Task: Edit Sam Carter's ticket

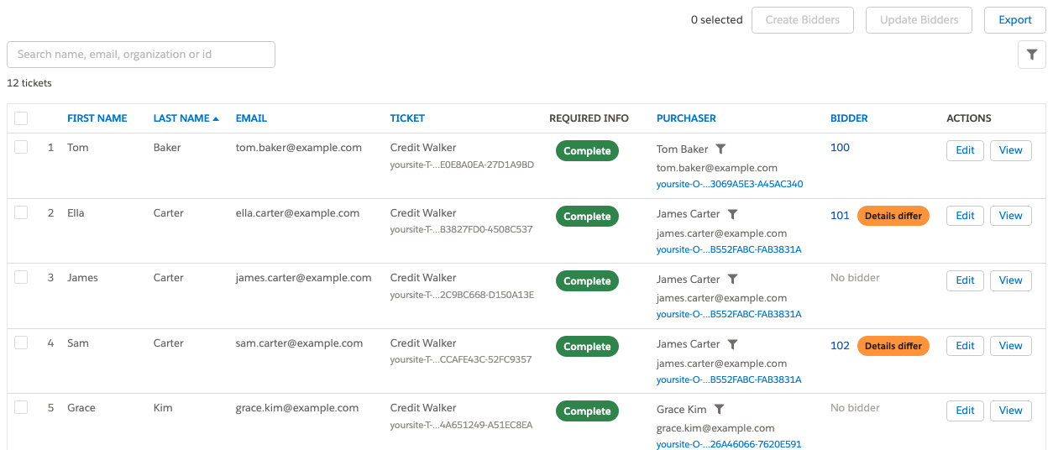Action: pyautogui.click(x=965, y=346)
